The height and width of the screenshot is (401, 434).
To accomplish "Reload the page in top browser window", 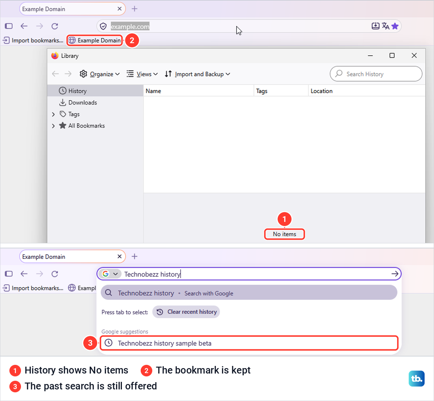I will point(55,26).
